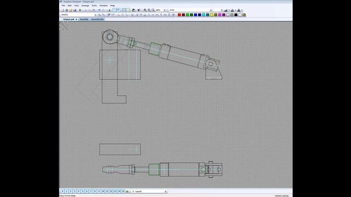Toggle layer 1 visibility button
The width and height of the screenshot is (351, 197).
pos(67,192)
